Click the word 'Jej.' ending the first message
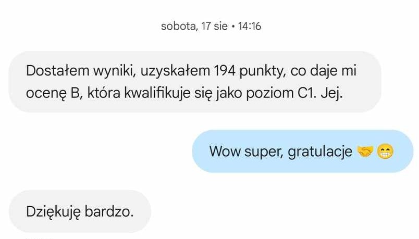The width and height of the screenshot is (419, 239). tap(331, 93)
